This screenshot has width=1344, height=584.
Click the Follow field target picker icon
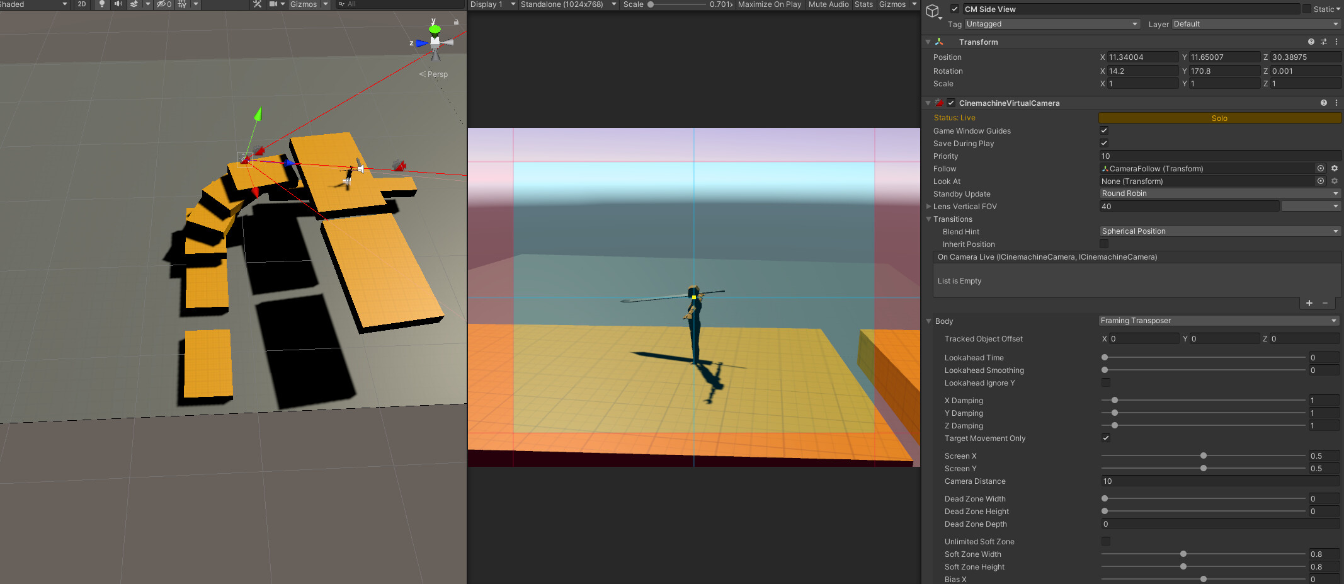pyautogui.click(x=1320, y=168)
